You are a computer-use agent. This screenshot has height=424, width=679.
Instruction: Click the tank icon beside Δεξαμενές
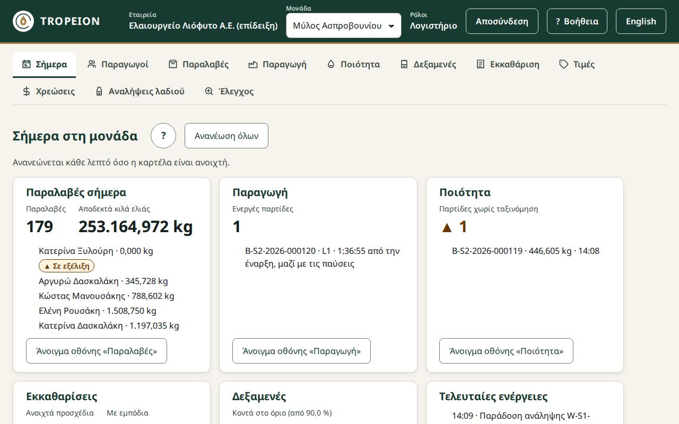(x=404, y=64)
